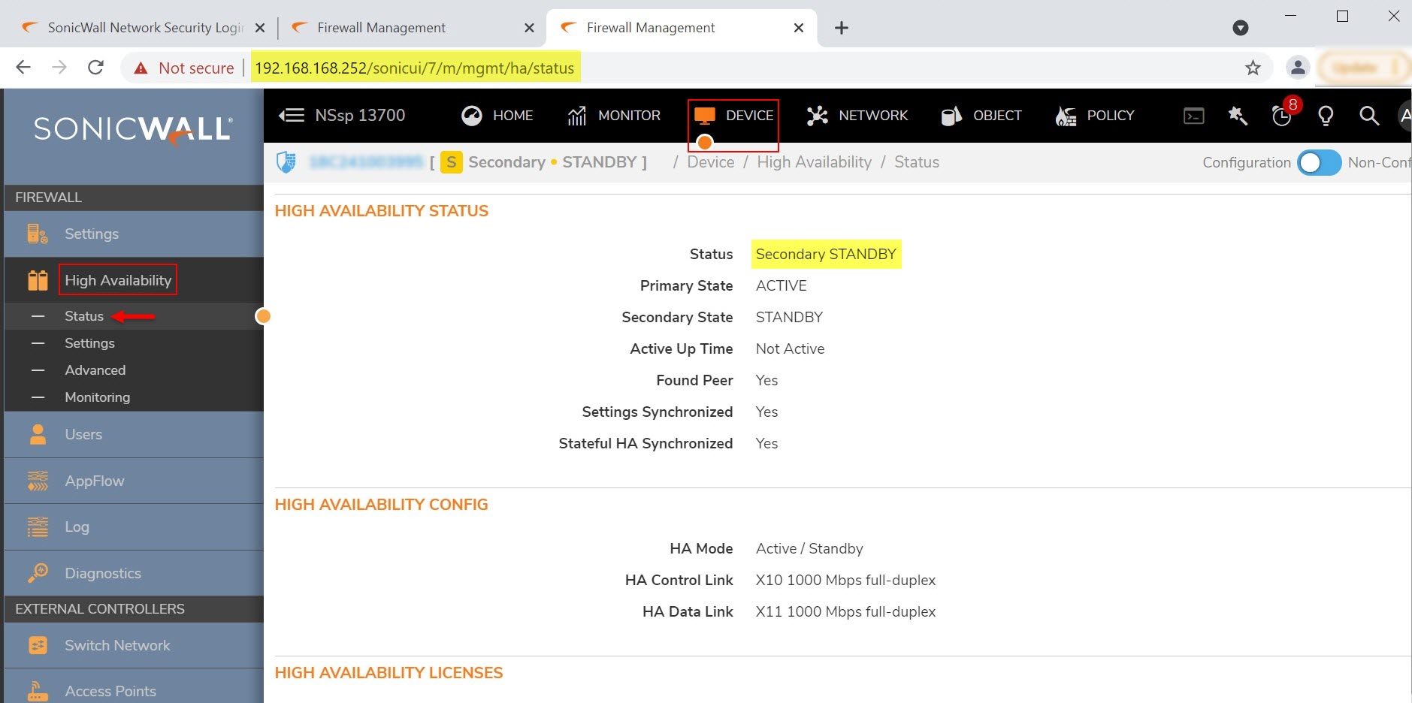The image size is (1412, 703).
Task: Open the terminal console icon in top bar
Action: (1193, 116)
